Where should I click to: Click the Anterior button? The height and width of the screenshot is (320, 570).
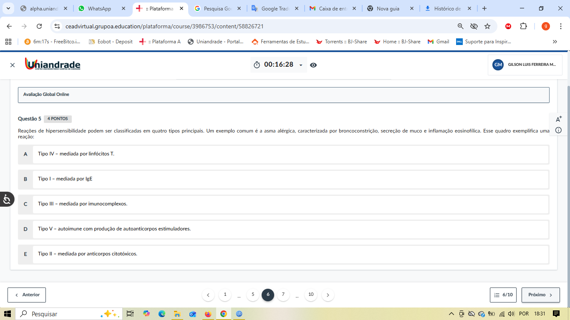(27, 295)
